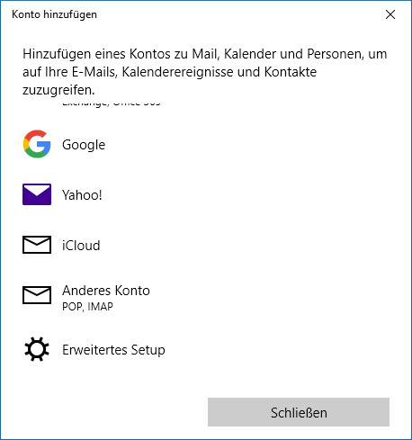Click the POP, IMAP subtitle text
412x440 pixels.
click(x=87, y=307)
